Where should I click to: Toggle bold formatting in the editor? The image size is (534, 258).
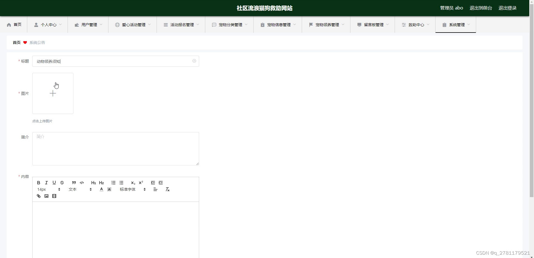pyautogui.click(x=39, y=183)
